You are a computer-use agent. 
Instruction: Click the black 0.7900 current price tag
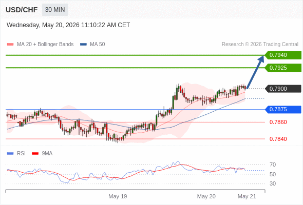click(283, 89)
